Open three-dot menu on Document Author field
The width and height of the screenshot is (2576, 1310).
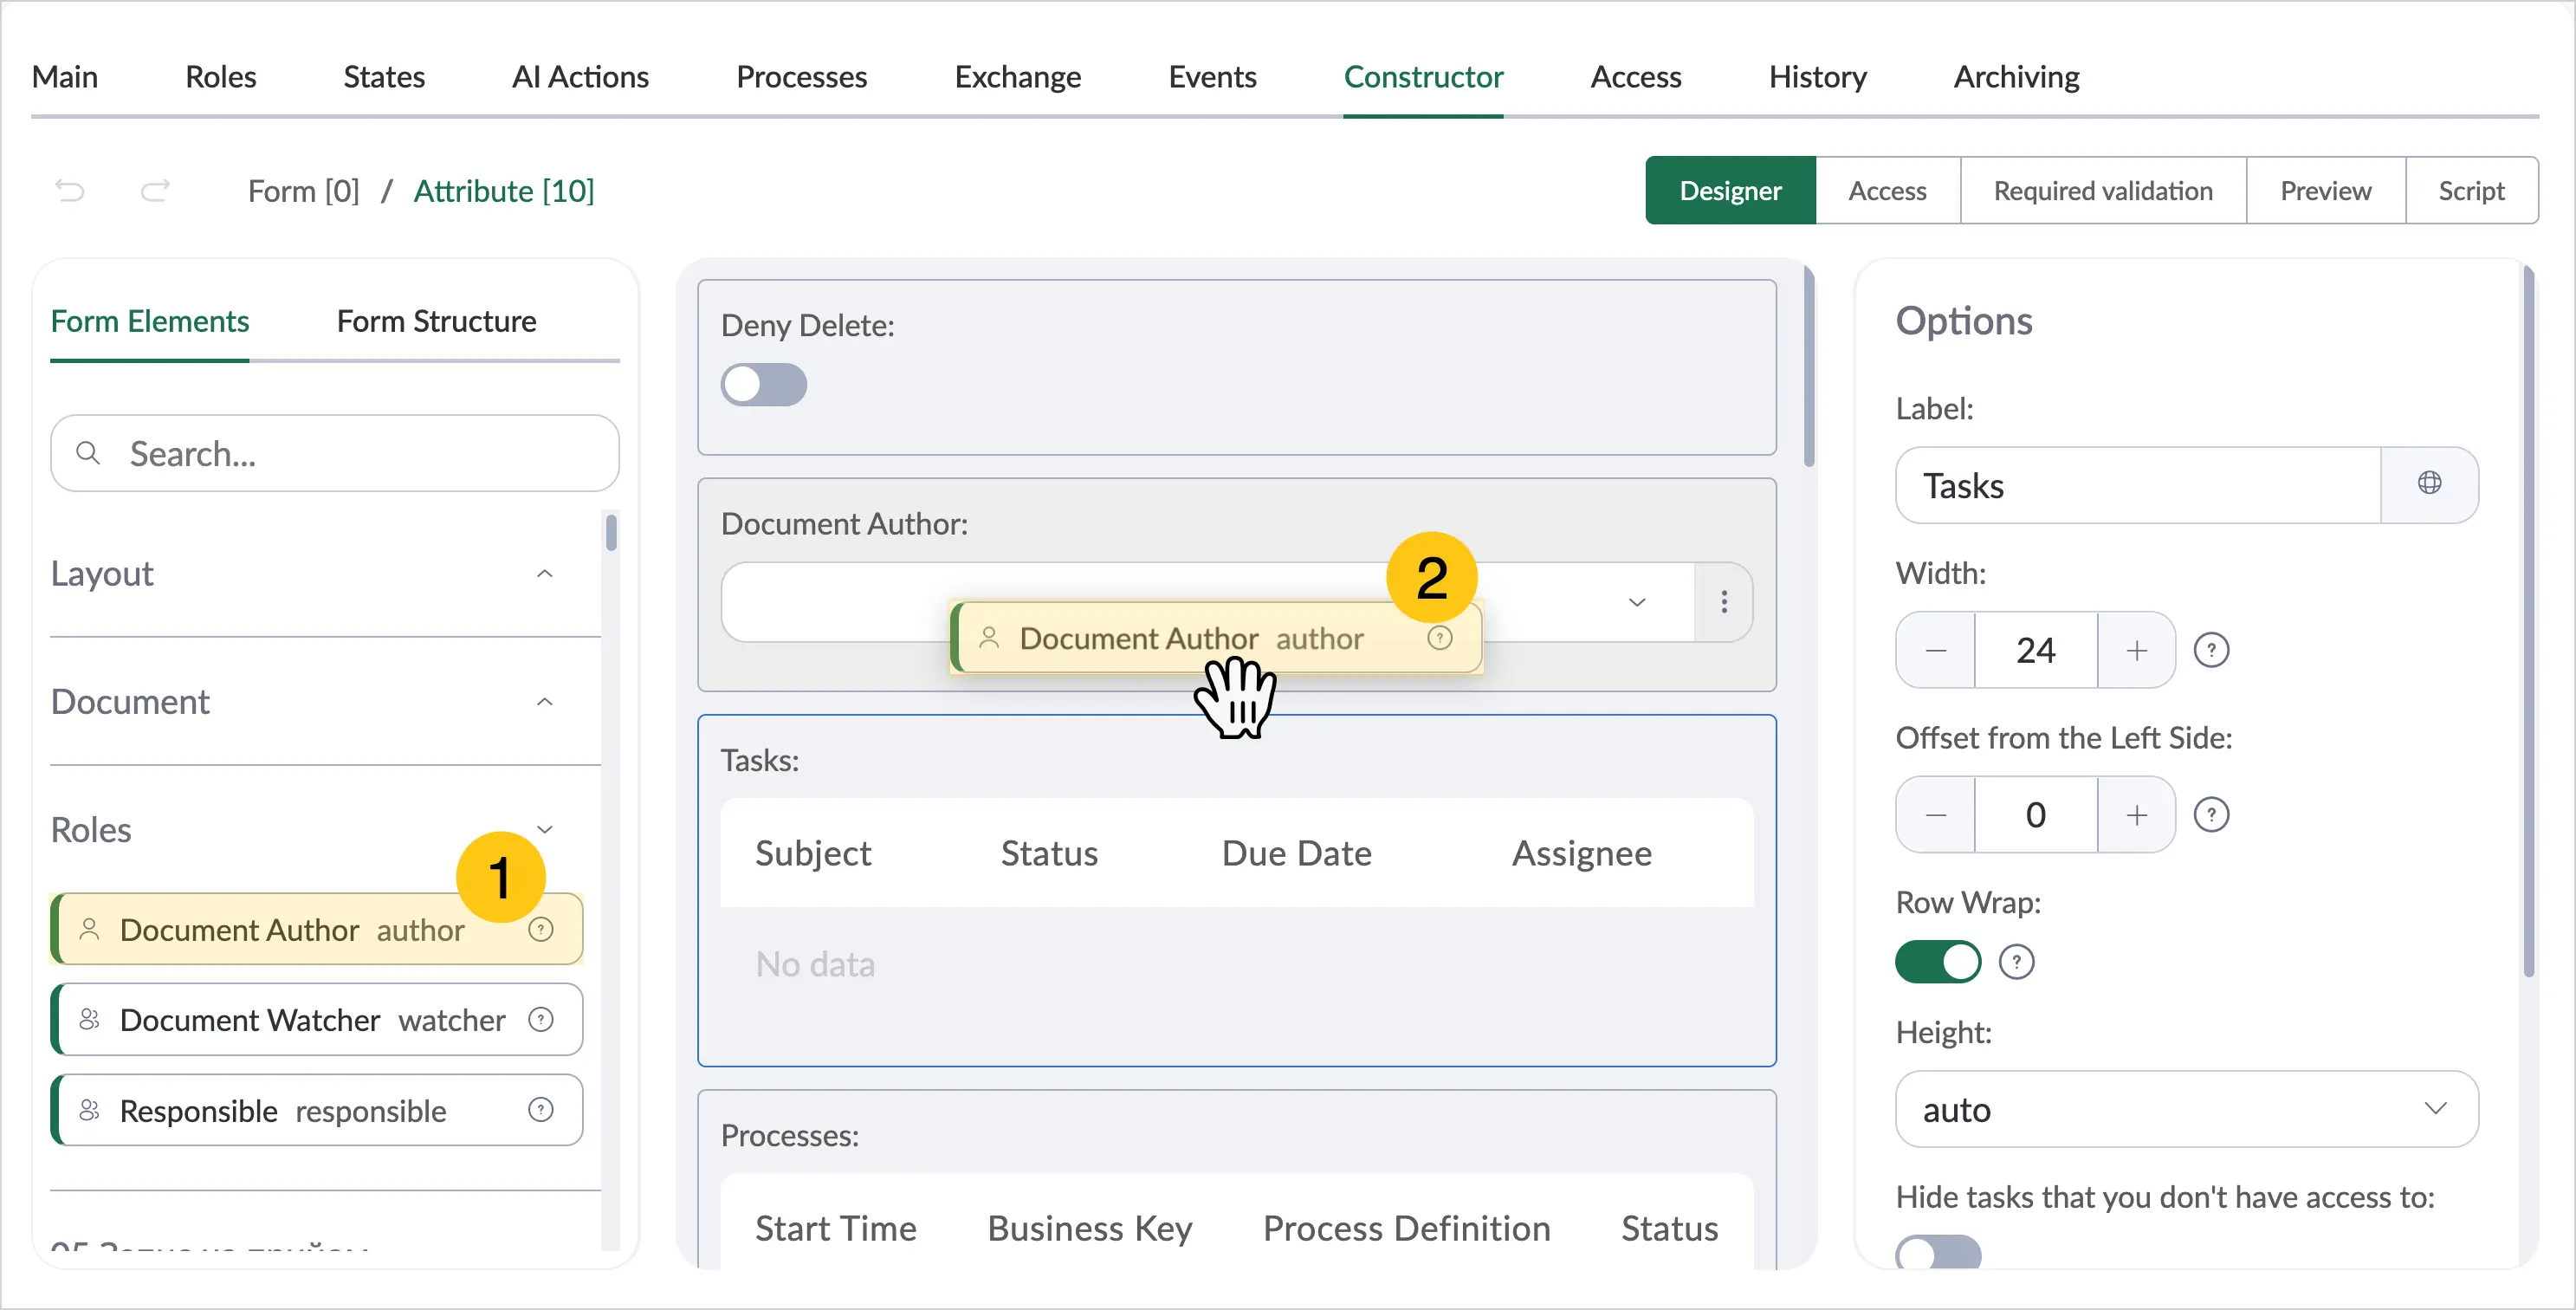tap(1724, 602)
